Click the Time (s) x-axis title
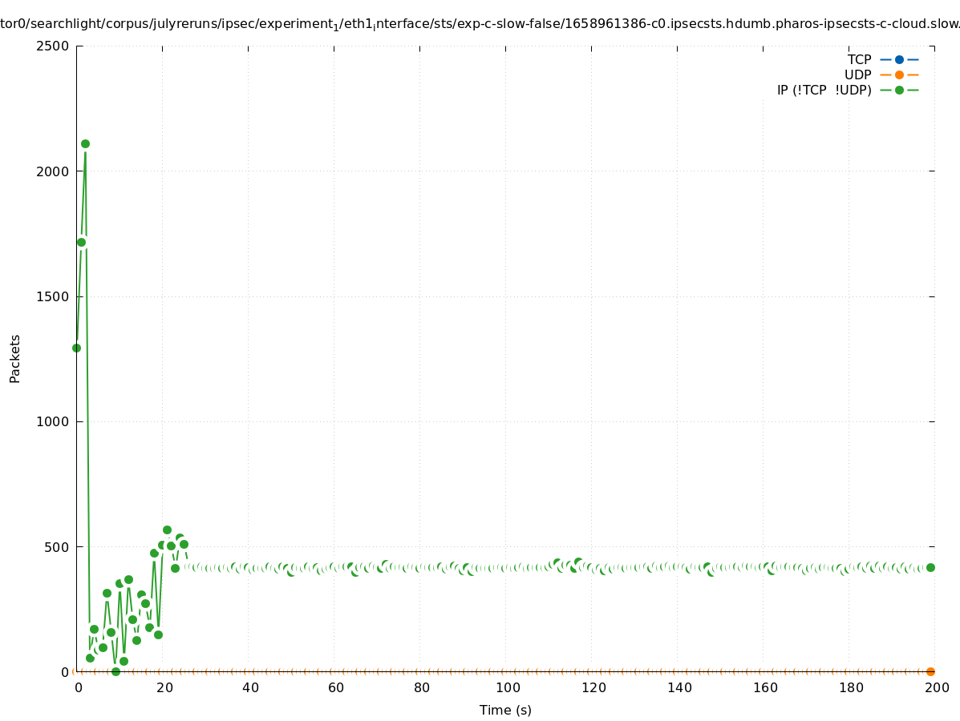This screenshot has width=960, height=721. (x=505, y=710)
